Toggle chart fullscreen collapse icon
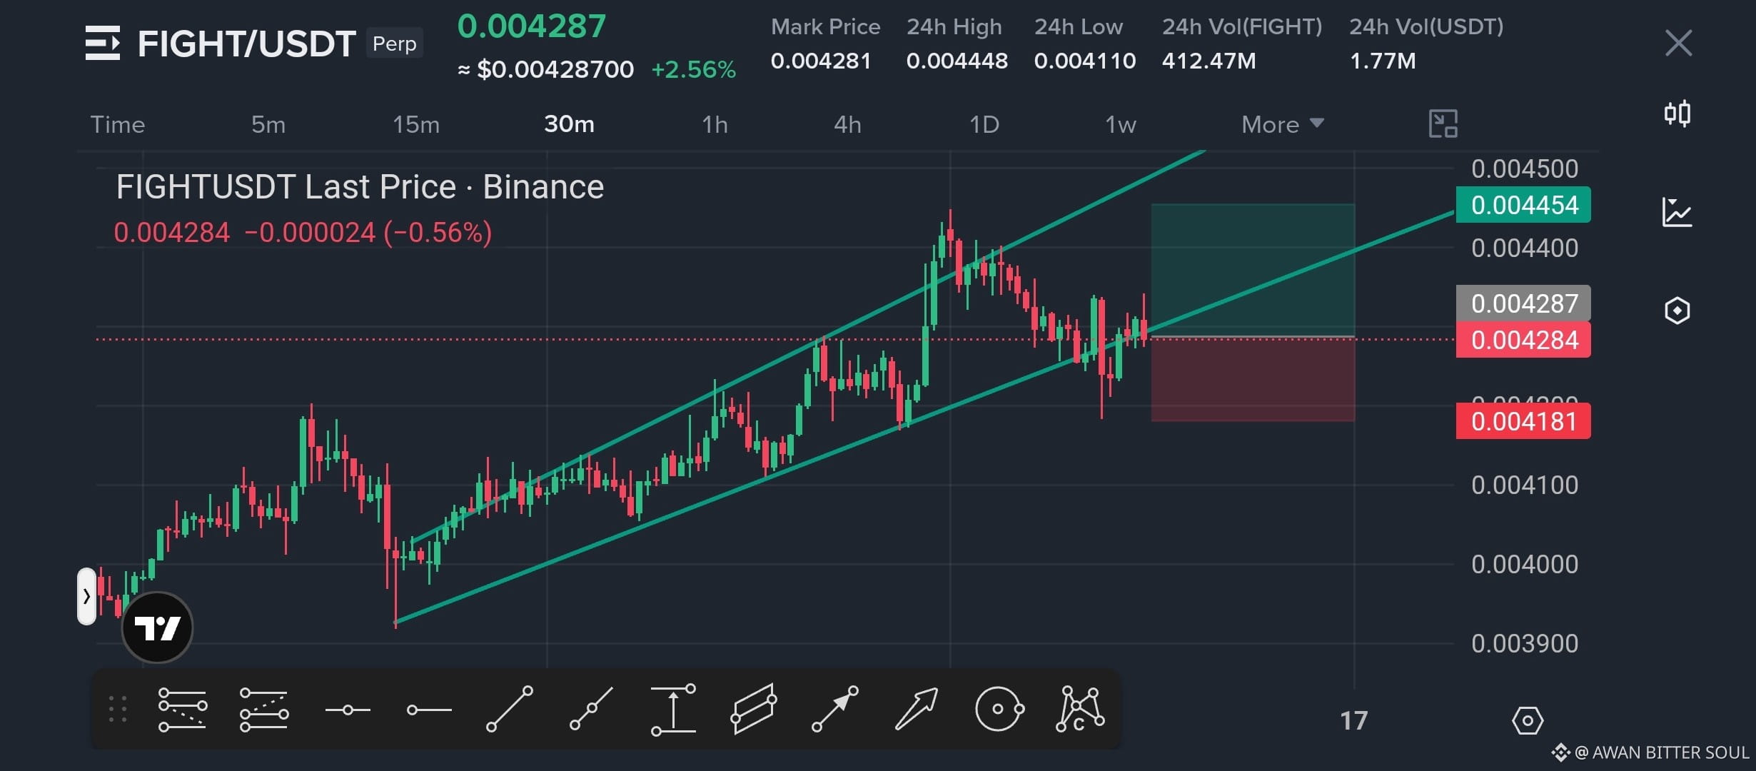Viewport: 1756px width, 771px height. [1443, 124]
